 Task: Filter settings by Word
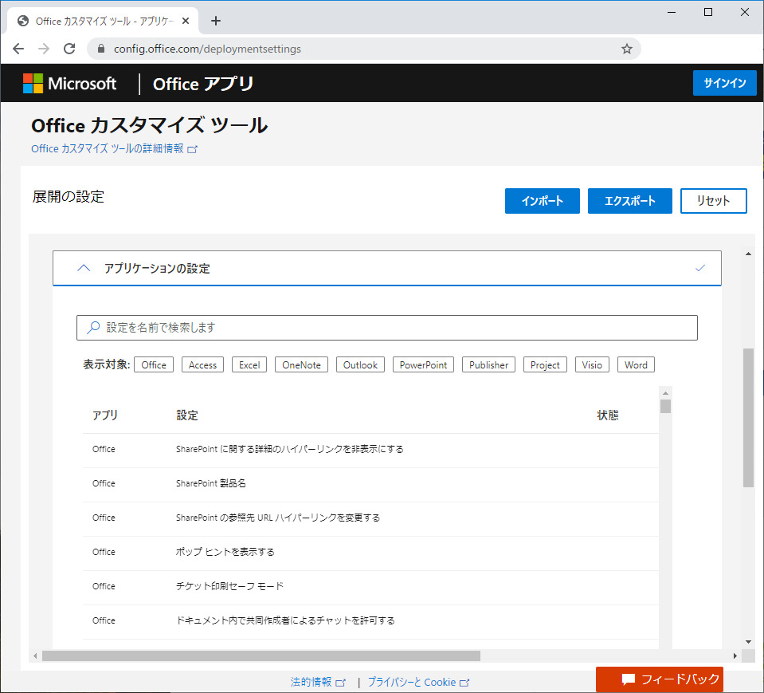(x=636, y=364)
